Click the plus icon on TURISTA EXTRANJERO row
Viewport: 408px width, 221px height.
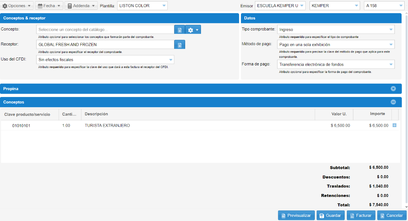tap(394, 126)
